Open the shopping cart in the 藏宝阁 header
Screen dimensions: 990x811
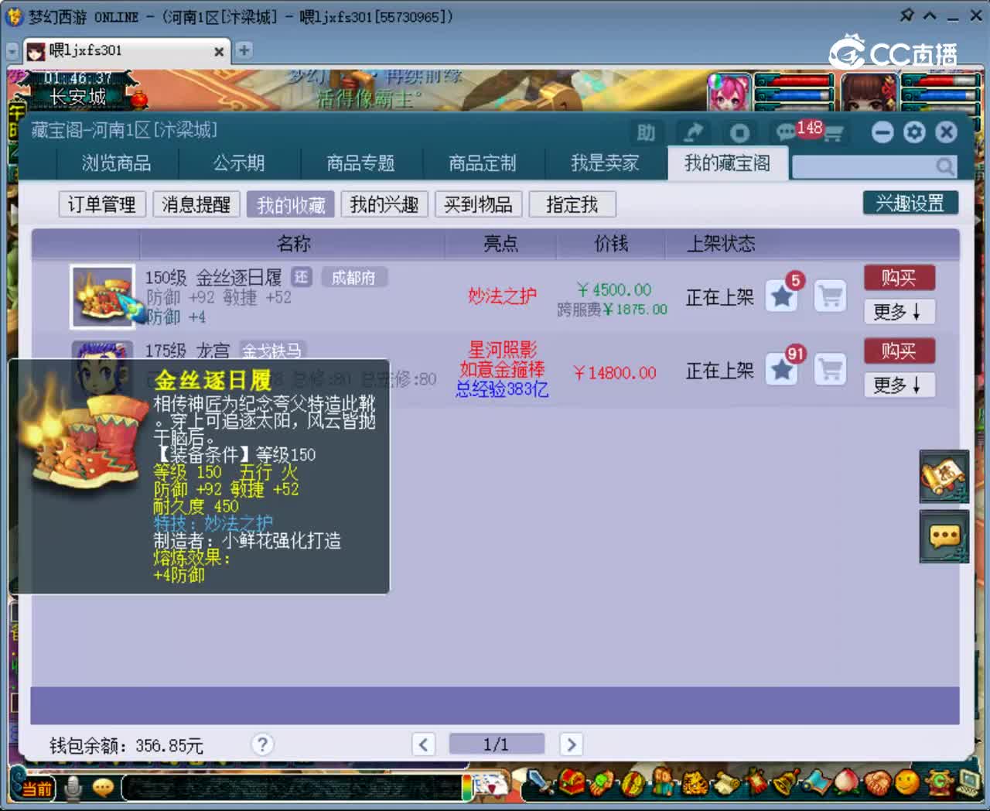[832, 134]
